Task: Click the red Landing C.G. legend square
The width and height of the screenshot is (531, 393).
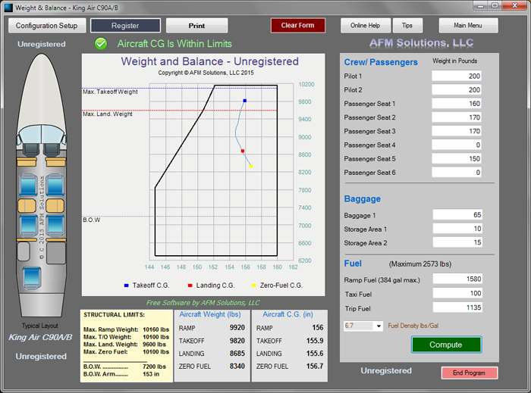Action: tap(190, 285)
